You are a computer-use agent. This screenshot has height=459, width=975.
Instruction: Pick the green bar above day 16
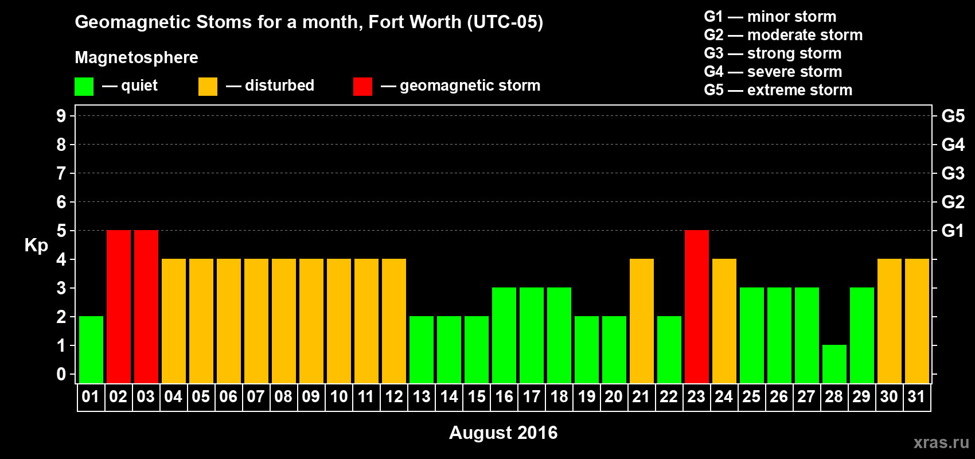point(504,335)
